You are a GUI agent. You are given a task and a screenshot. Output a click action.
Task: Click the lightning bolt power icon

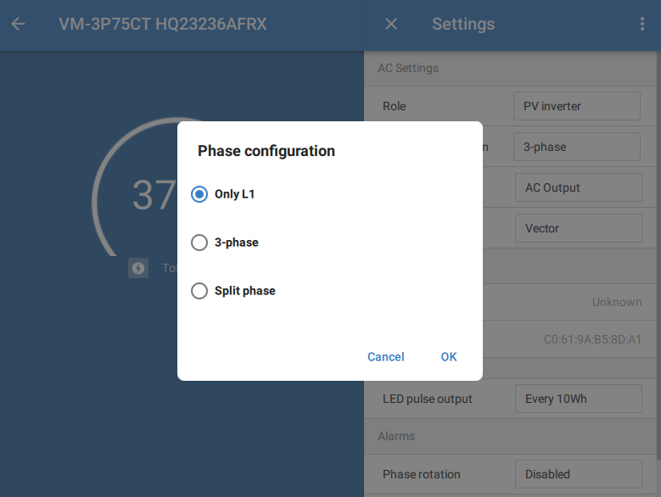tap(138, 268)
